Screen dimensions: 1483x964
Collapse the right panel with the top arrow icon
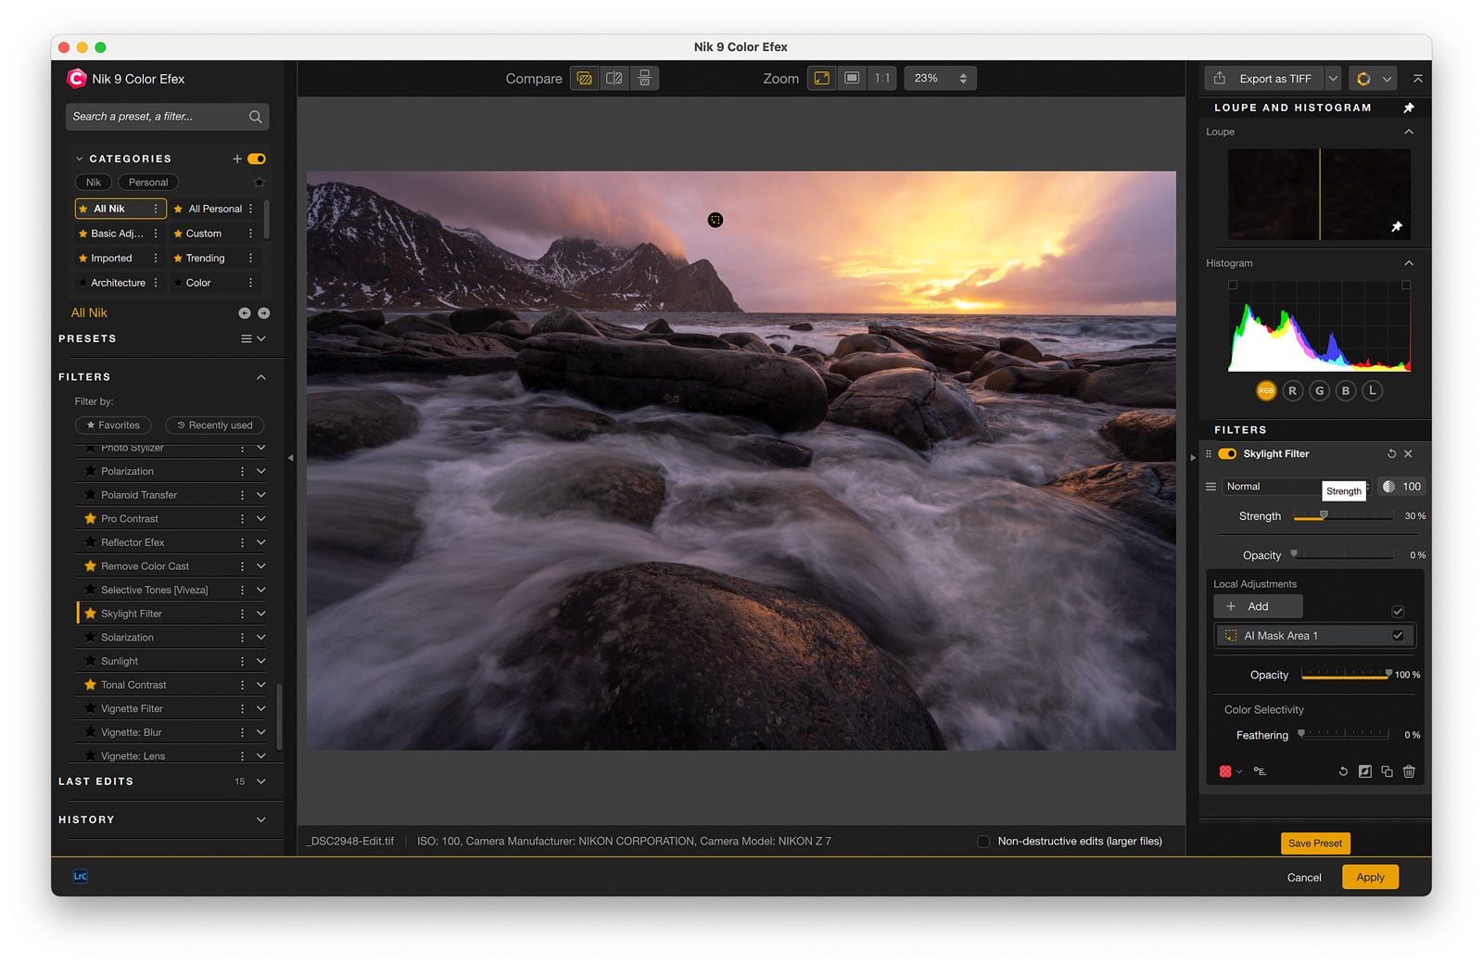tap(1417, 79)
